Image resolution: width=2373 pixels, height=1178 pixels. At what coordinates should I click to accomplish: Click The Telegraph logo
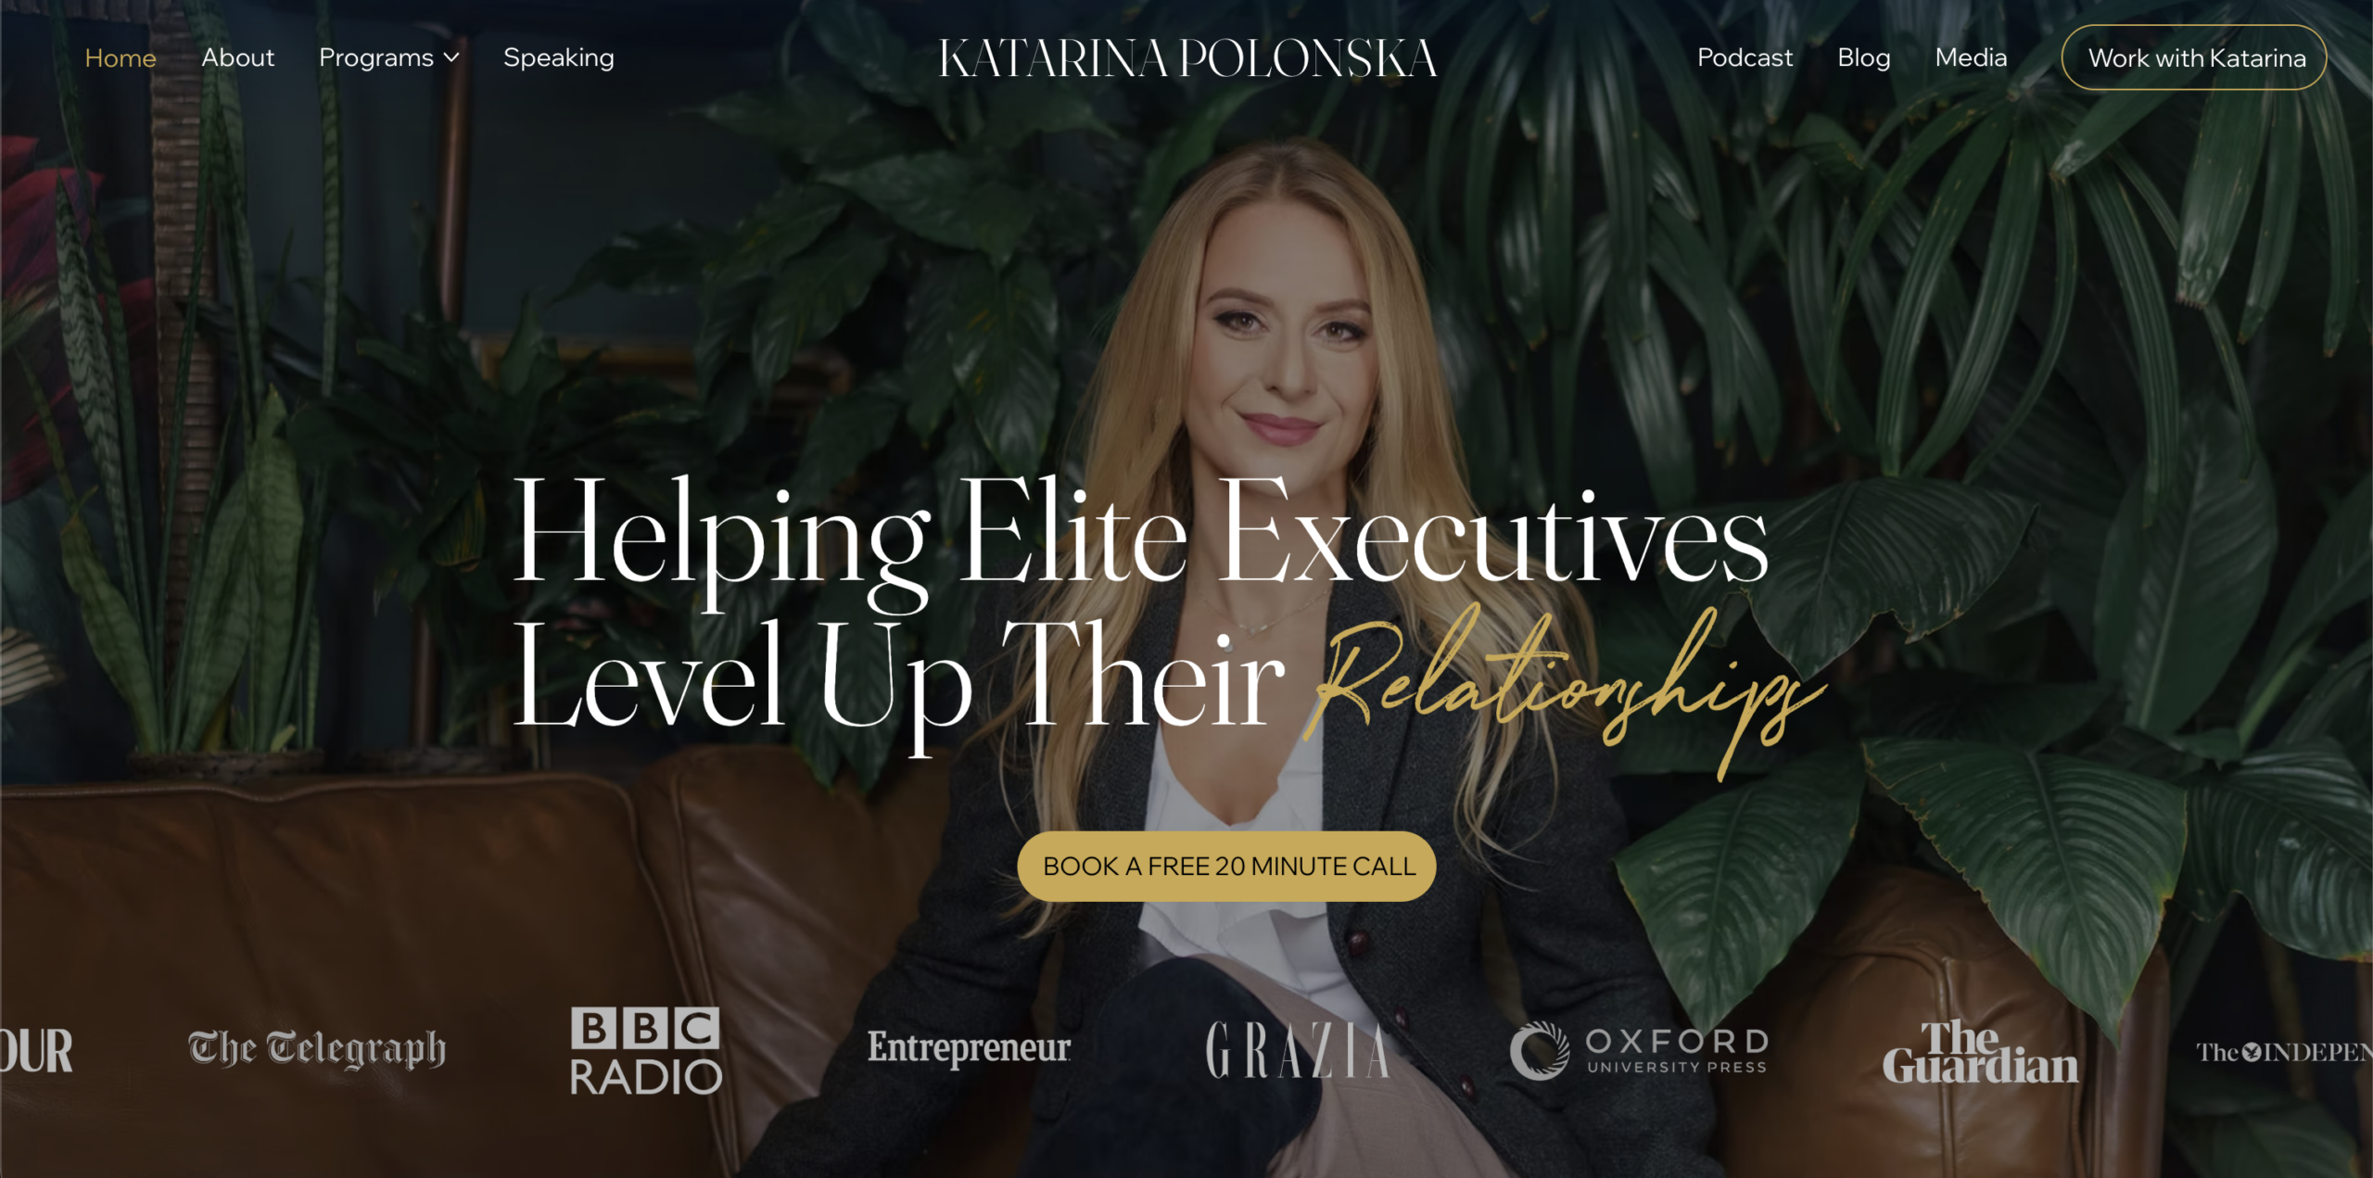coord(317,1049)
